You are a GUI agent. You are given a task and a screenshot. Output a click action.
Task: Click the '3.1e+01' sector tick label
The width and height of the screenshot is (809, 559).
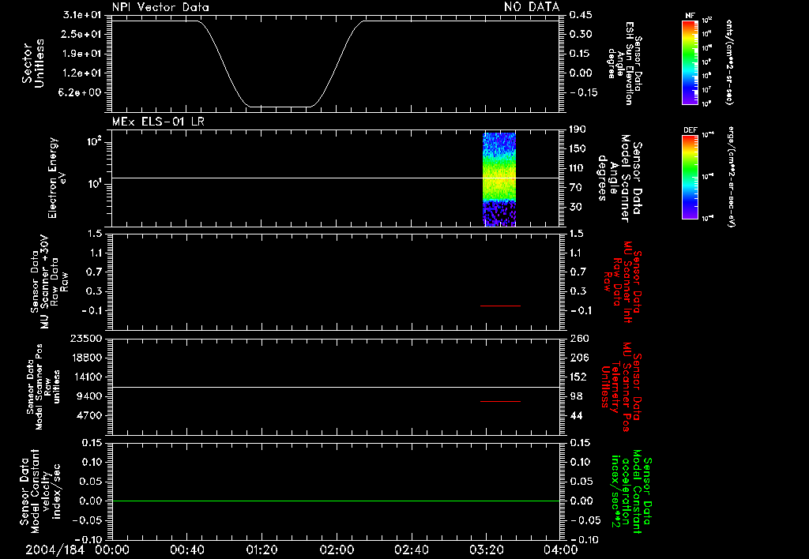(82, 15)
